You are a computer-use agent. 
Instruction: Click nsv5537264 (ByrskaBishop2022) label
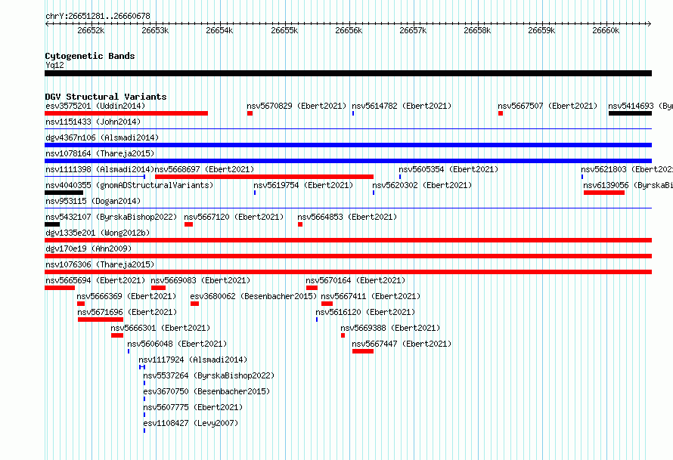(x=209, y=375)
